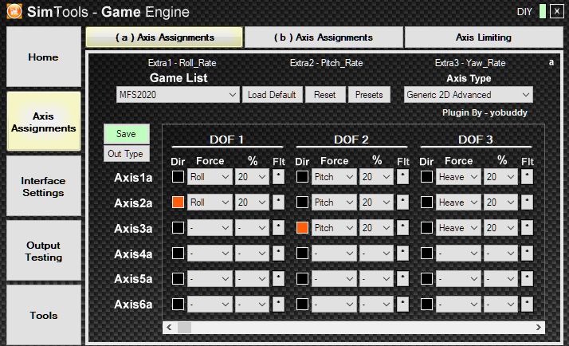Click the Flt dot button for Axis4a DOF 1
The image size is (569, 346).
[278, 253]
